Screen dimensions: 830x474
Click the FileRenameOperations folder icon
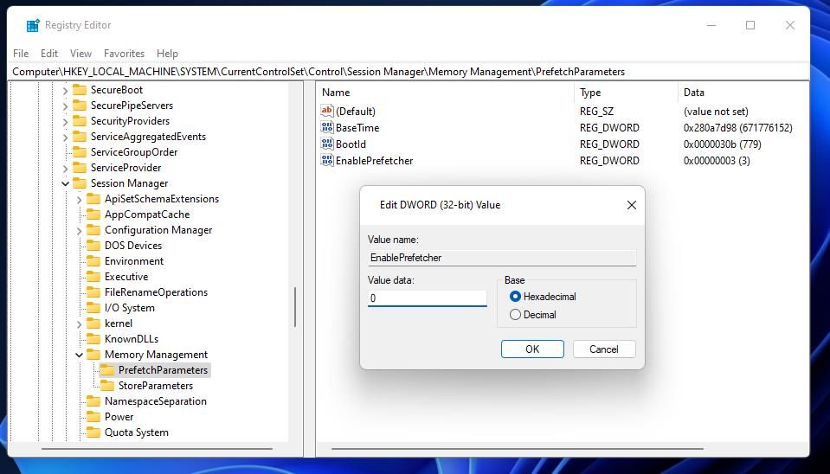(x=93, y=292)
